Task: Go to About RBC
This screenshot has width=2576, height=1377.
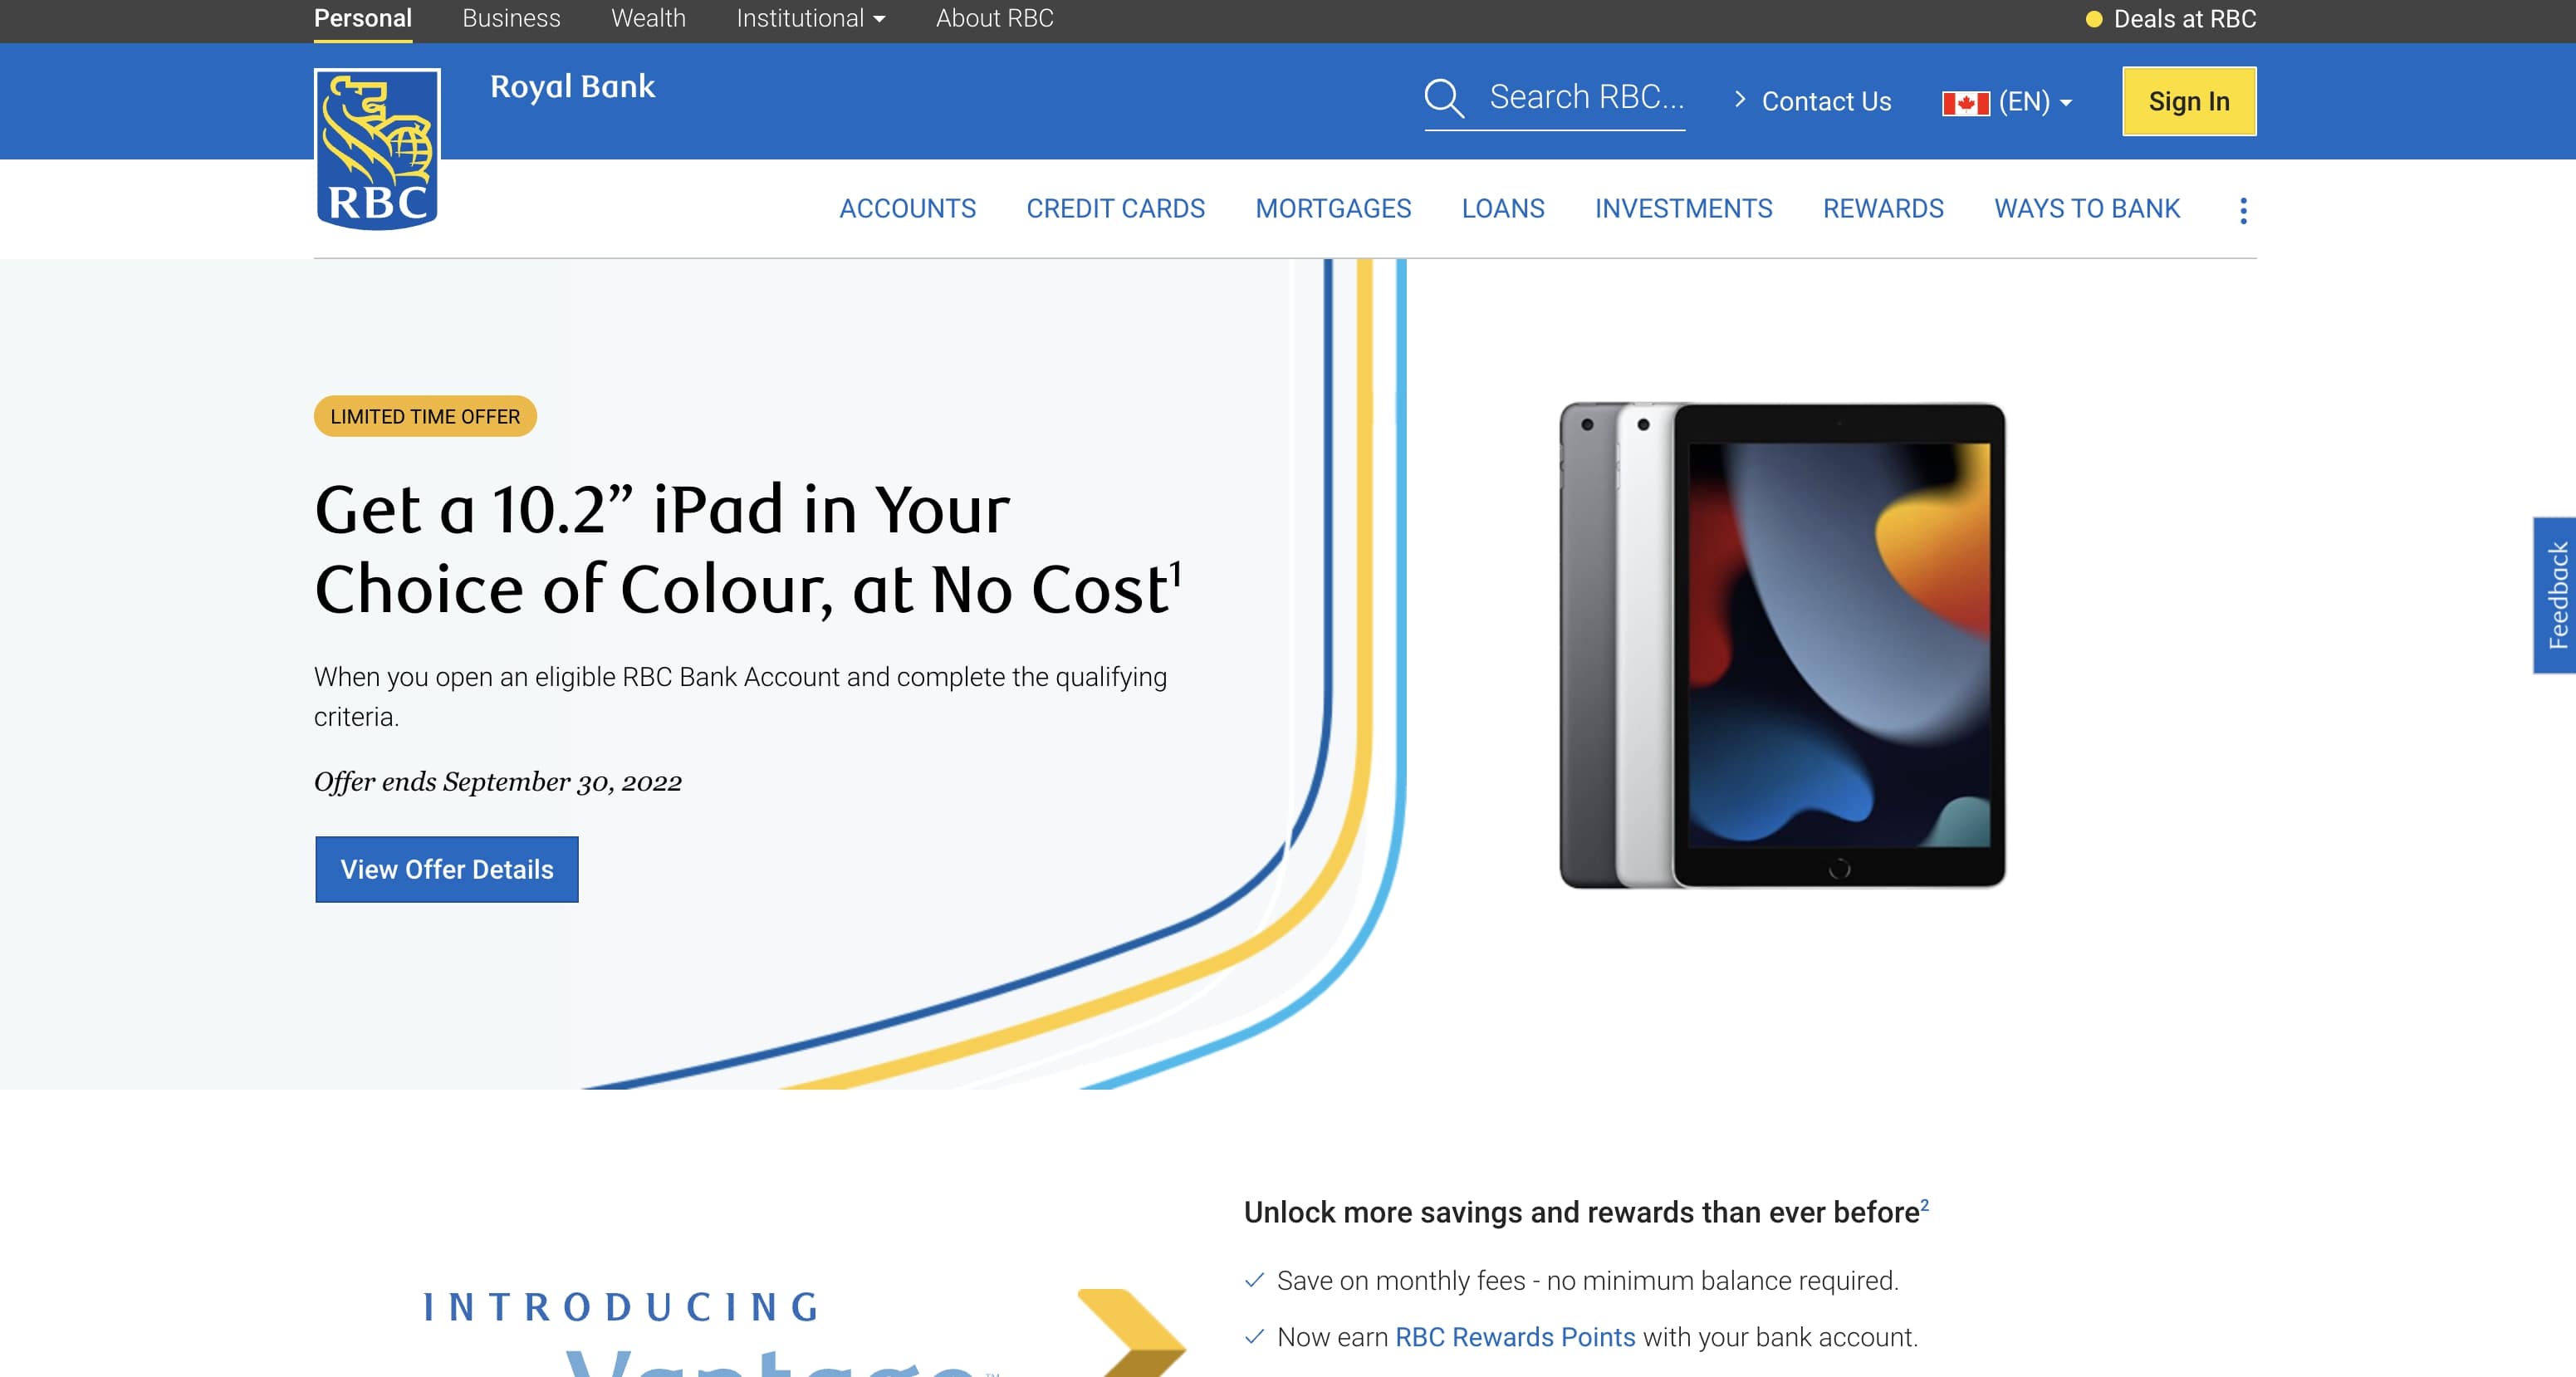Action: coord(994,18)
